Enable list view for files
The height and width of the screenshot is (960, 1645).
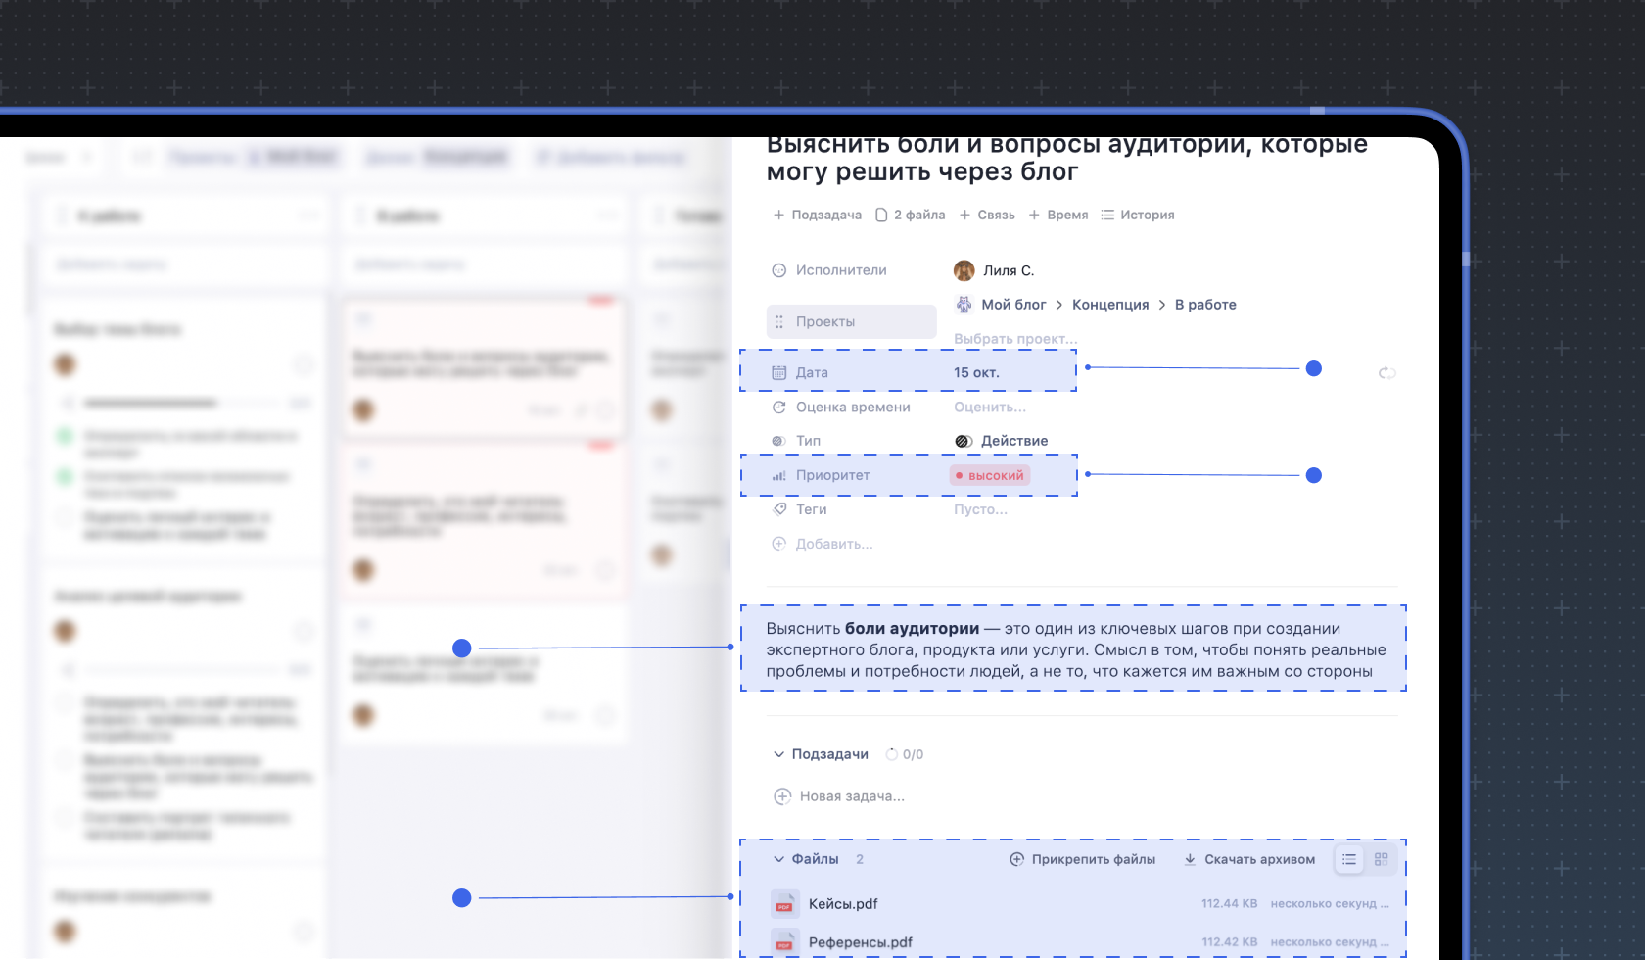[x=1348, y=859]
